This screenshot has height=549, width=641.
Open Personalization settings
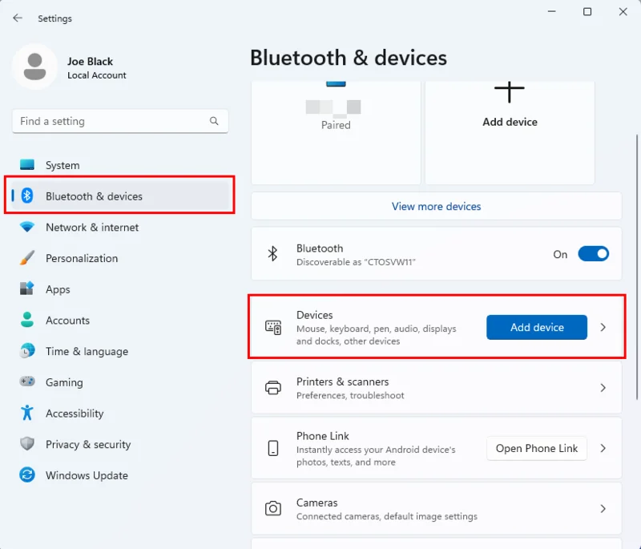119,258
